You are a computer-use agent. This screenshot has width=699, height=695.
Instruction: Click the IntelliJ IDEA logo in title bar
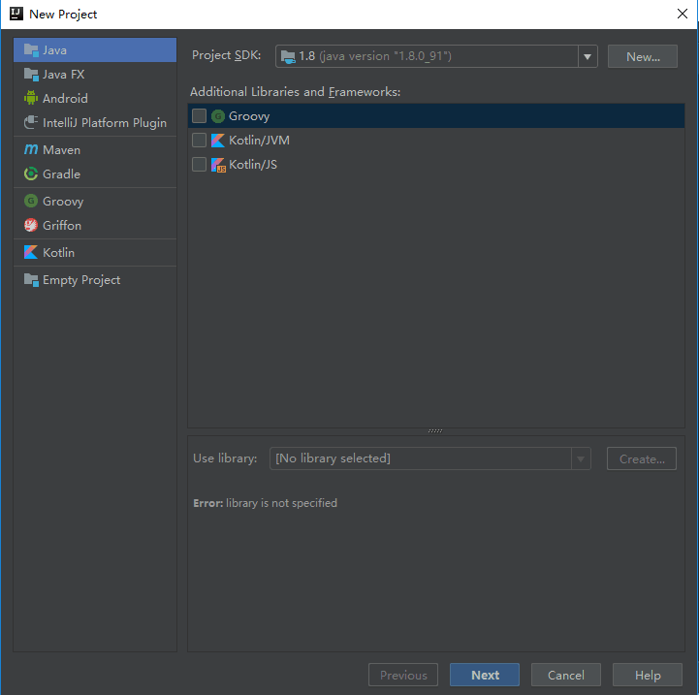(16, 14)
